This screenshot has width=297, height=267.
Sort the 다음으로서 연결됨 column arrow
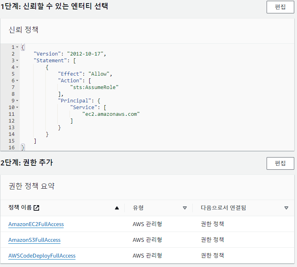pyautogui.click(x=286, y=208)
